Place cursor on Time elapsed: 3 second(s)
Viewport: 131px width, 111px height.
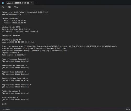pyautogui.click(x=14, y=55)
